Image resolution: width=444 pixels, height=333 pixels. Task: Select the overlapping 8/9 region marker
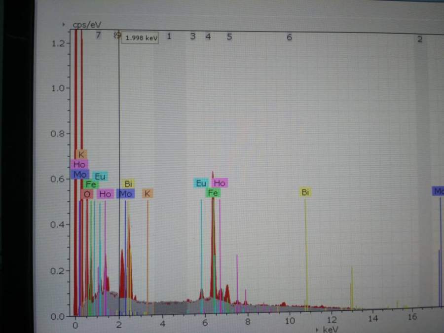pos(117,36)
